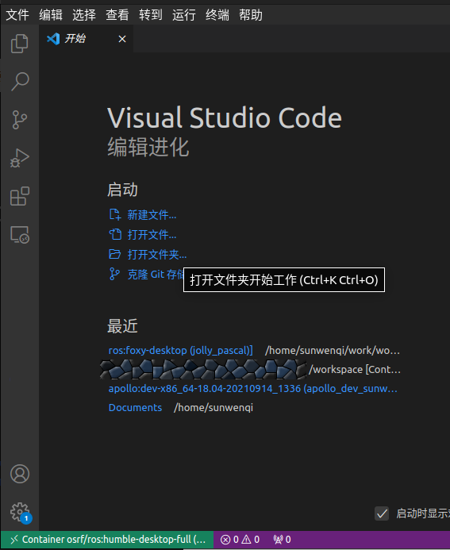Click the VS Code logo on 开始 tab

pyautogui.click(x=53, y=39)
